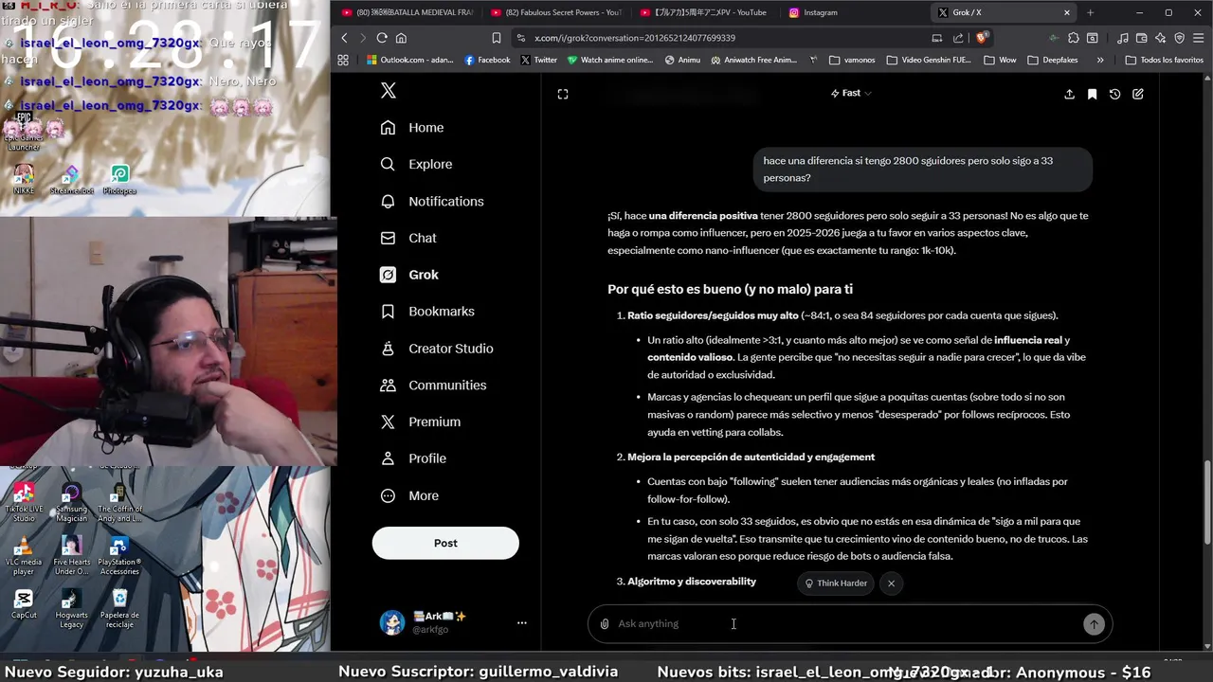This screenshot has width=1213, height=682.
Task: Click the Ark profile avatar
Action: click(x=392, y=622)
